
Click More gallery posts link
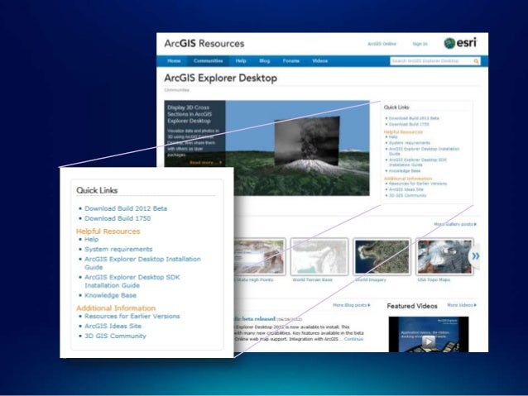click(455, 224)
